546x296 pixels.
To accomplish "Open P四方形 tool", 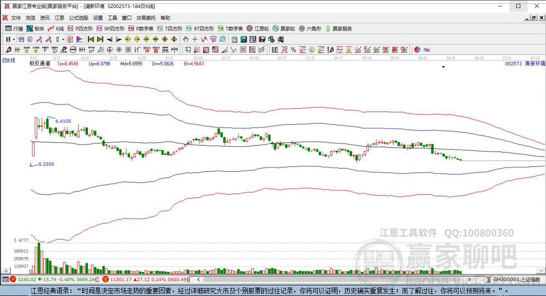I will pos(81,29).
